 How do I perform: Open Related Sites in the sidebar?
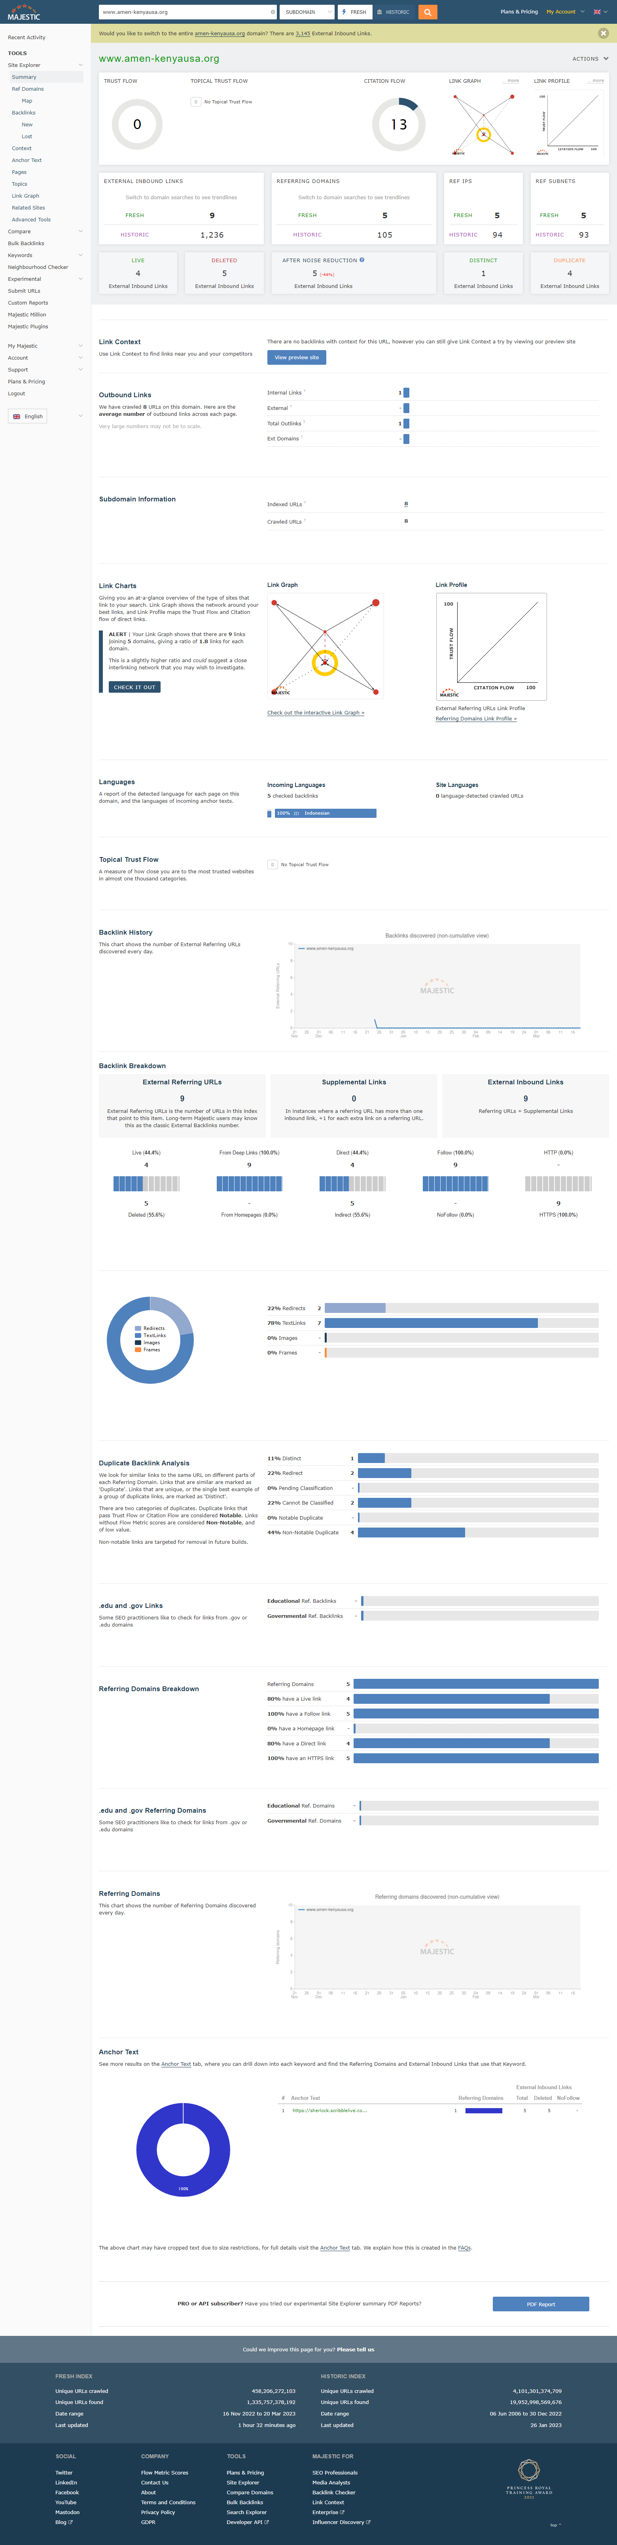point(28,208)
